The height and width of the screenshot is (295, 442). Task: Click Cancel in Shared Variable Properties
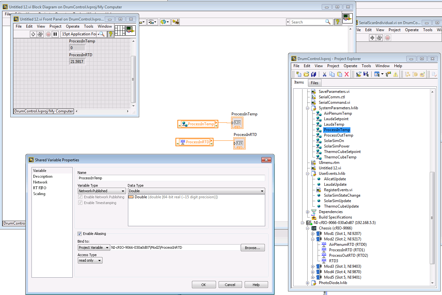(230, 285)
